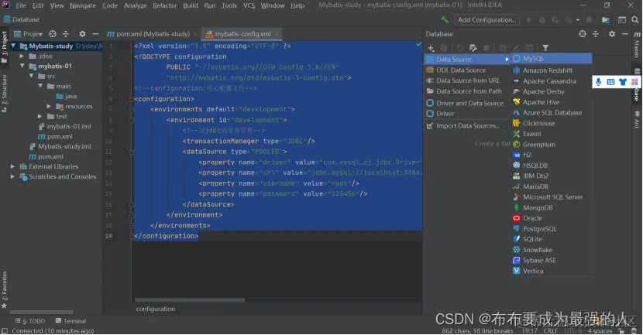The height and width of the screenshot is (335, 643).
Task: Collapse the mybatis-01 module node
Action: [22, 66]
